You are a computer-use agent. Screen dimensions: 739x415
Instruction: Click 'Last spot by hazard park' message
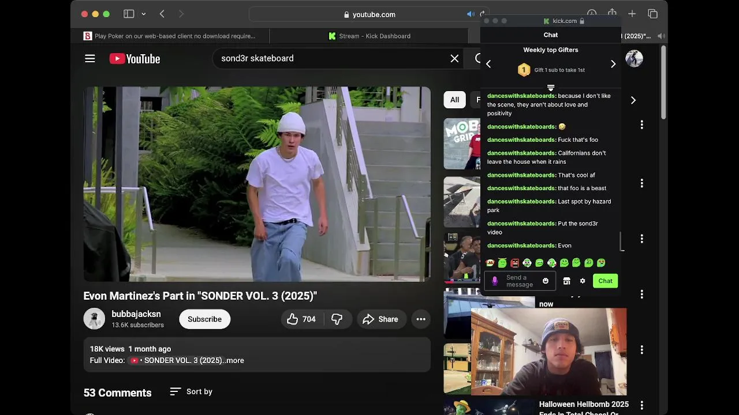548,206
